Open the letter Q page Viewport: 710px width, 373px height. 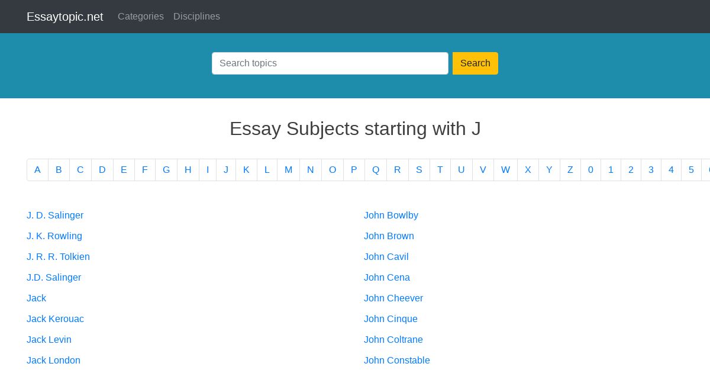376,170
